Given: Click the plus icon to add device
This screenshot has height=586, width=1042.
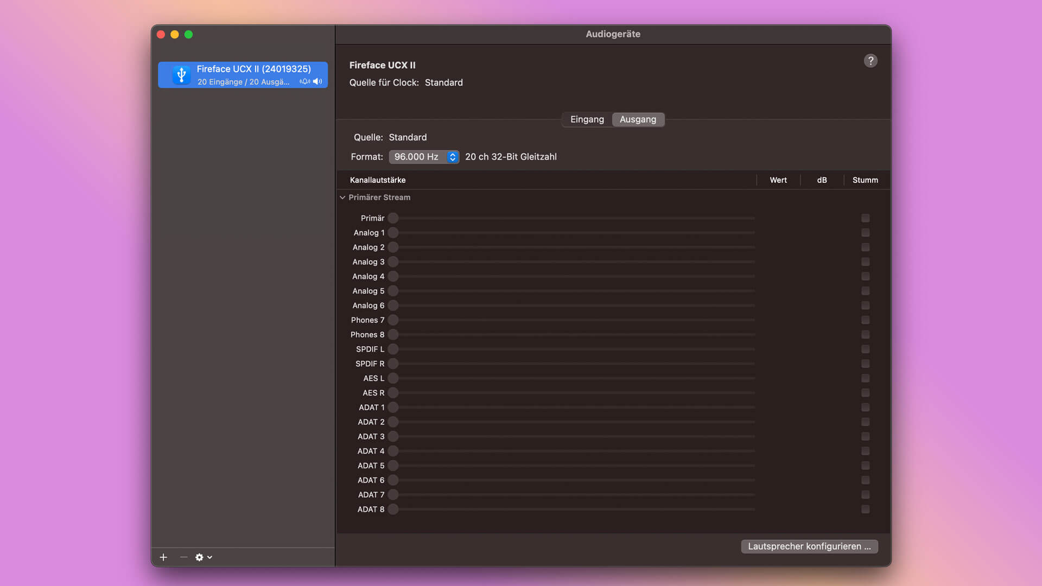Looking at the screenshot, I should coord(163,557).
